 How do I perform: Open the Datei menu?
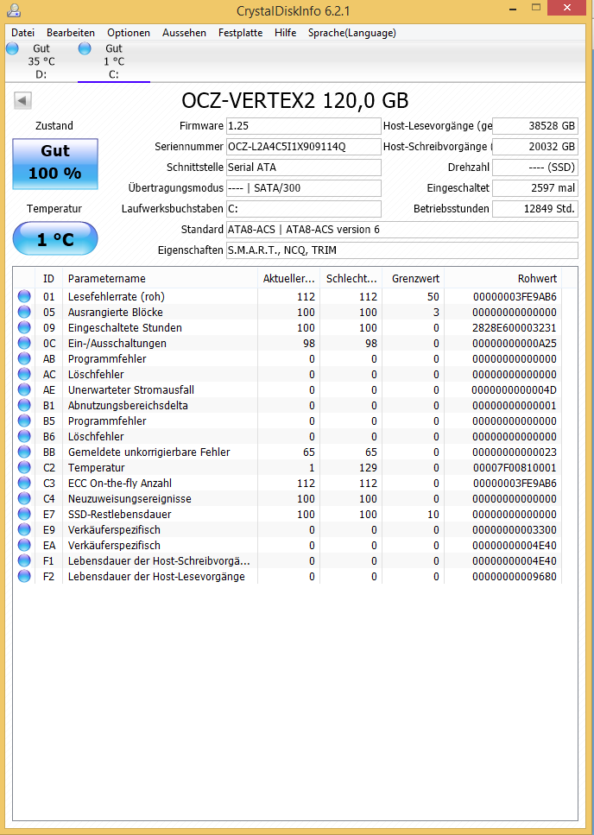pyautogui.click(x=23, y=33)
